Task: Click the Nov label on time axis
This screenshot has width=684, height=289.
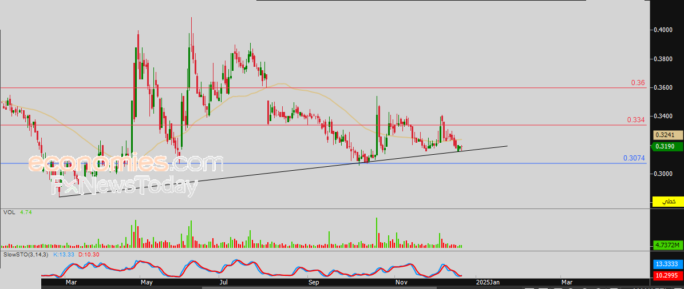Action: pos(400,283)
